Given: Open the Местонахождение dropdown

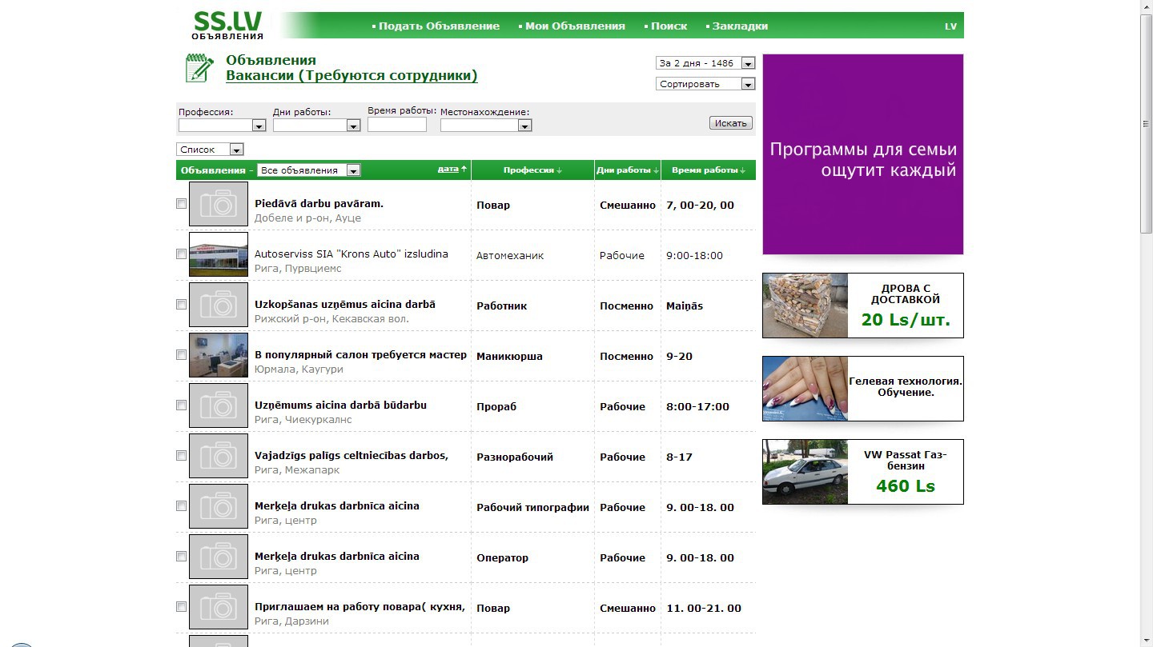Looking at the screenshot, I should (524, 126).
